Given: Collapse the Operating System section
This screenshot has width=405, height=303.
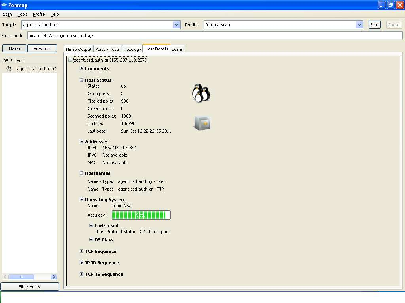Looking at the screenshot, I should [x=81, y=199].
